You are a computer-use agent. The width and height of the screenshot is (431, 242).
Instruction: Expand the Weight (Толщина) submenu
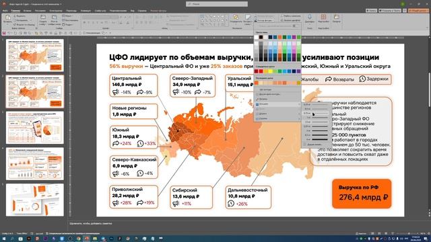pos(277,104)
